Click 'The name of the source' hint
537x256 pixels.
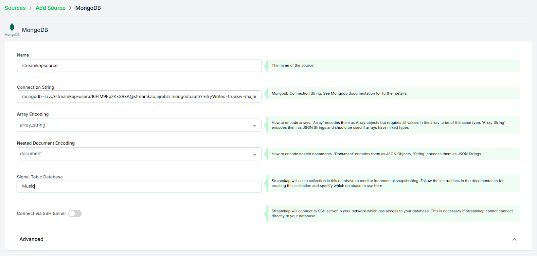292,66
